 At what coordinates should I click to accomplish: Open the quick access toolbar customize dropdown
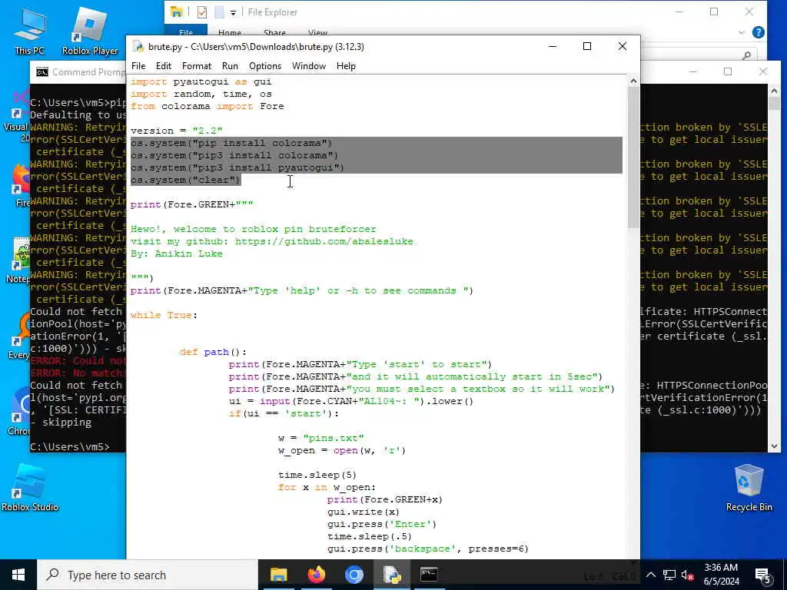pyautogui.click(x=233, y=12)
